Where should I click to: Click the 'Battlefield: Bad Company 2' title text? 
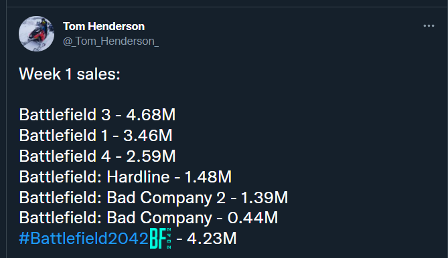point(123,197)
